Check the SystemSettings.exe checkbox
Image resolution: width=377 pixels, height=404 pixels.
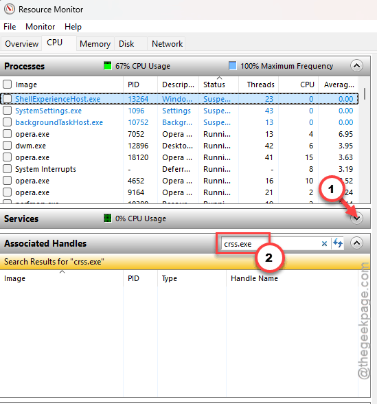(x=7, y=110)
